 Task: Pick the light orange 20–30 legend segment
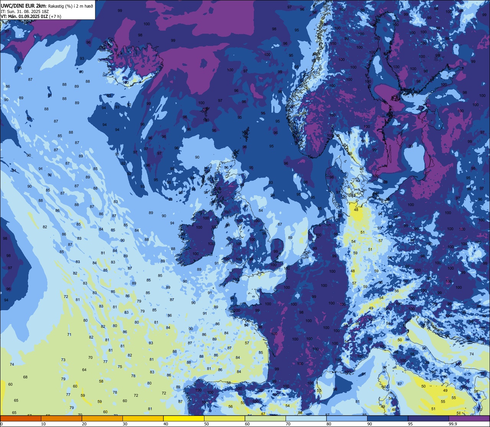tap(102, 418)
